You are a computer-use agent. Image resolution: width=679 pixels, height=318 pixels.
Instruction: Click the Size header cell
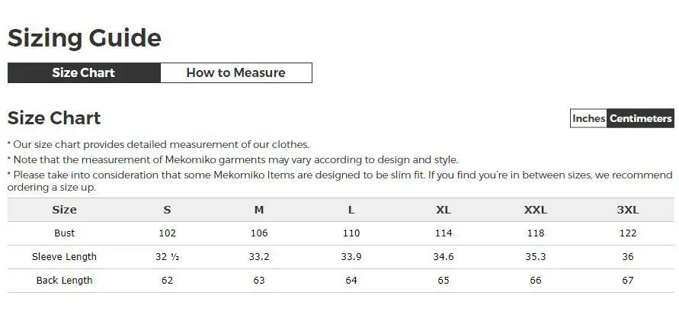click(65, 210)
